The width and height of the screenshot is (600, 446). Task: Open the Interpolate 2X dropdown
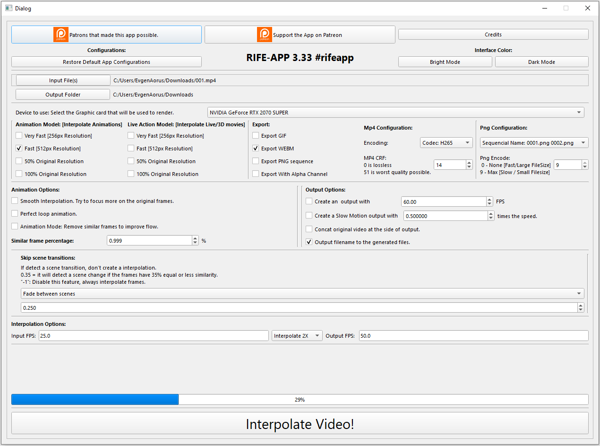click(297, 336)
